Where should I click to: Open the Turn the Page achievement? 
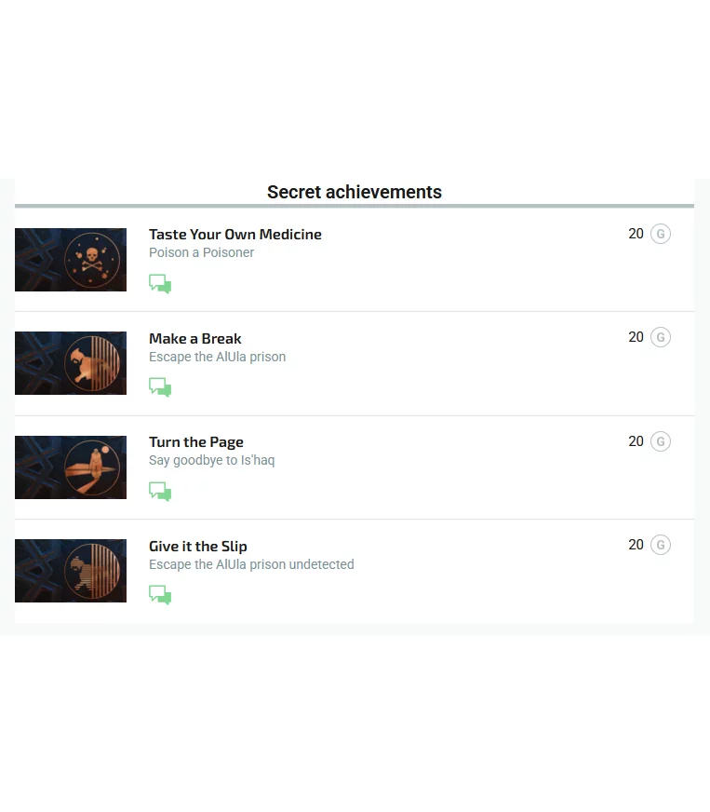pyautogui.click(x=196, y=442)
